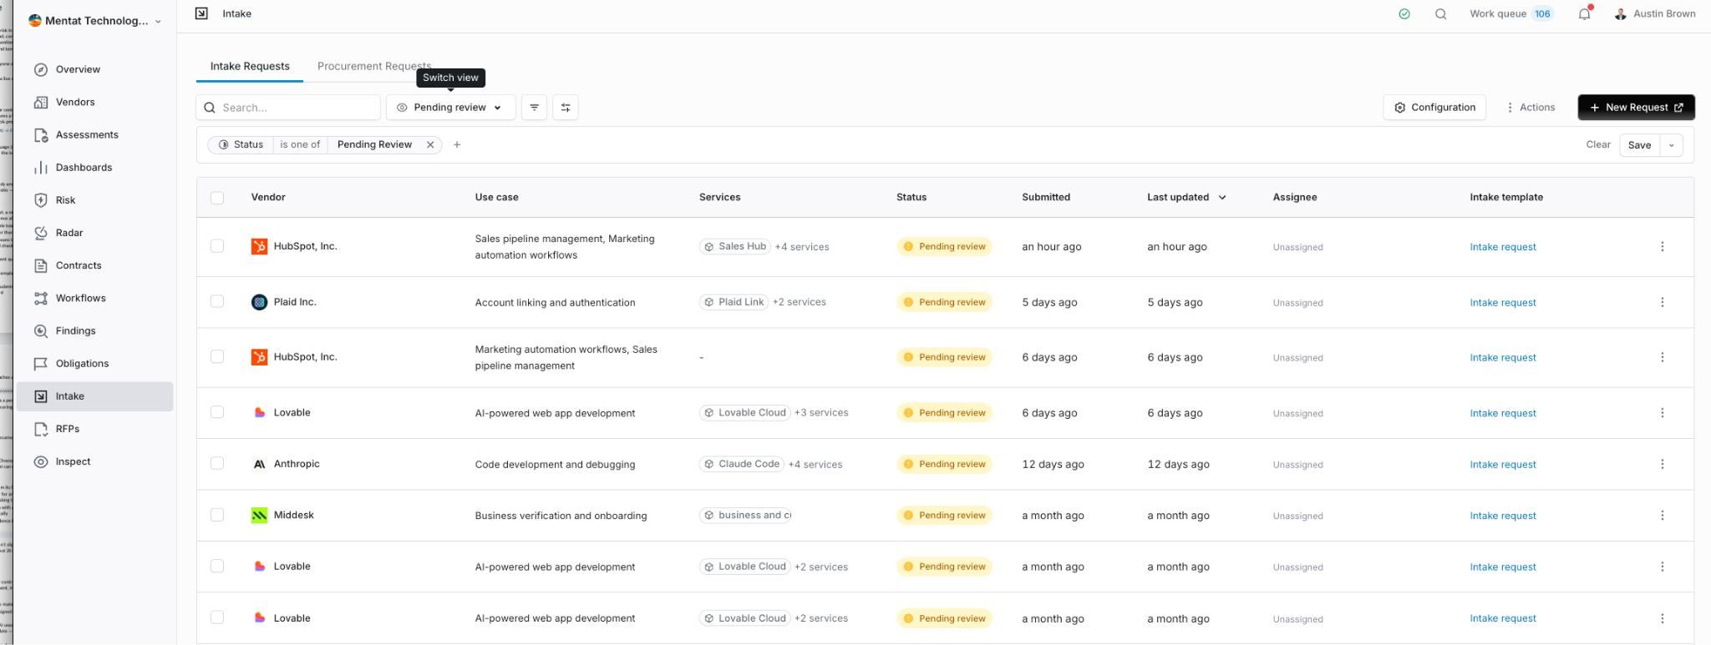1711x645 pixels.
Task: Open the Contracts document icon
Action: (x=41, y=265)
